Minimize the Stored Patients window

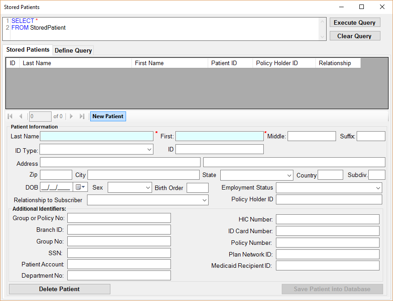pos(341,7)
